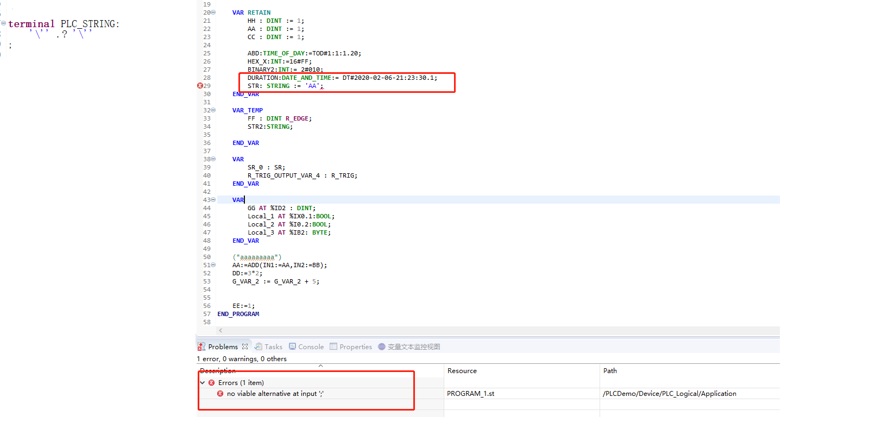Image resolution: width=876 pixels, height=435 pixels.
Task: Click the Local_2 AT %I0.2:BOOL line
Action: [x=289, y=224]
